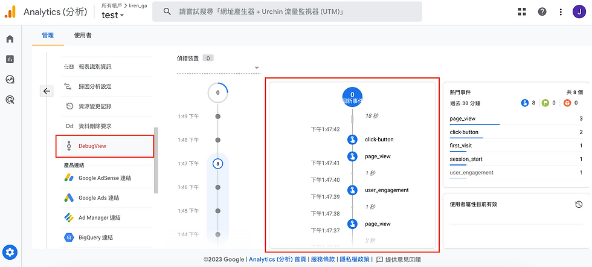Click the click-button event icon in timeline
The height and width of the screenshot is (267, 592).
pos(352,140)
